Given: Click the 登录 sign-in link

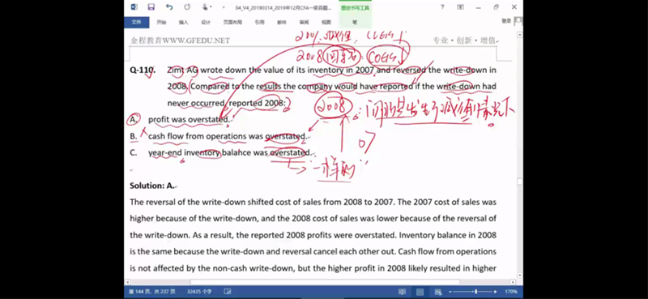Looking at the screenshot, I should [x=506, y=21].
